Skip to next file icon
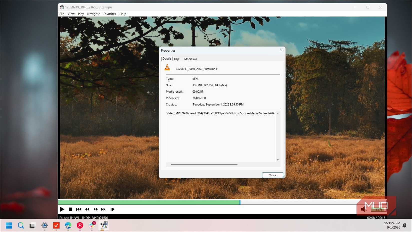This screenshot has height=232, width=412. point(104,209)
